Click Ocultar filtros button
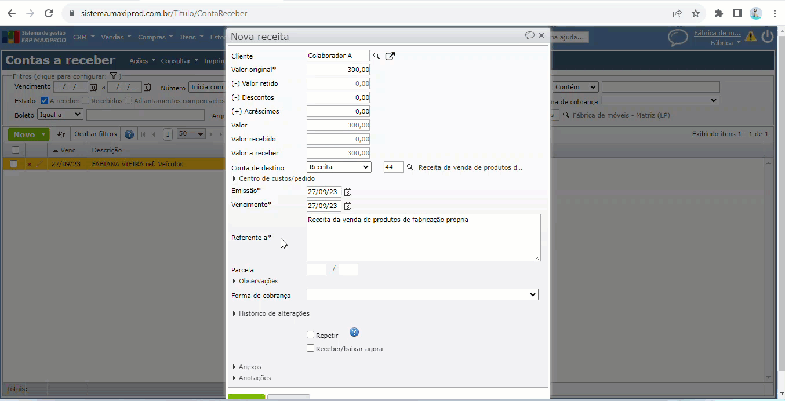The width and height of the screenshot is (785, 401). [x=96, y=134]
